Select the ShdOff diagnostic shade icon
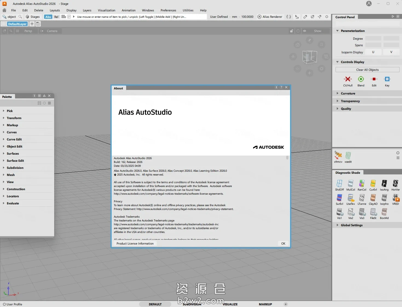 pyautogui.click(x=339, y=183)
